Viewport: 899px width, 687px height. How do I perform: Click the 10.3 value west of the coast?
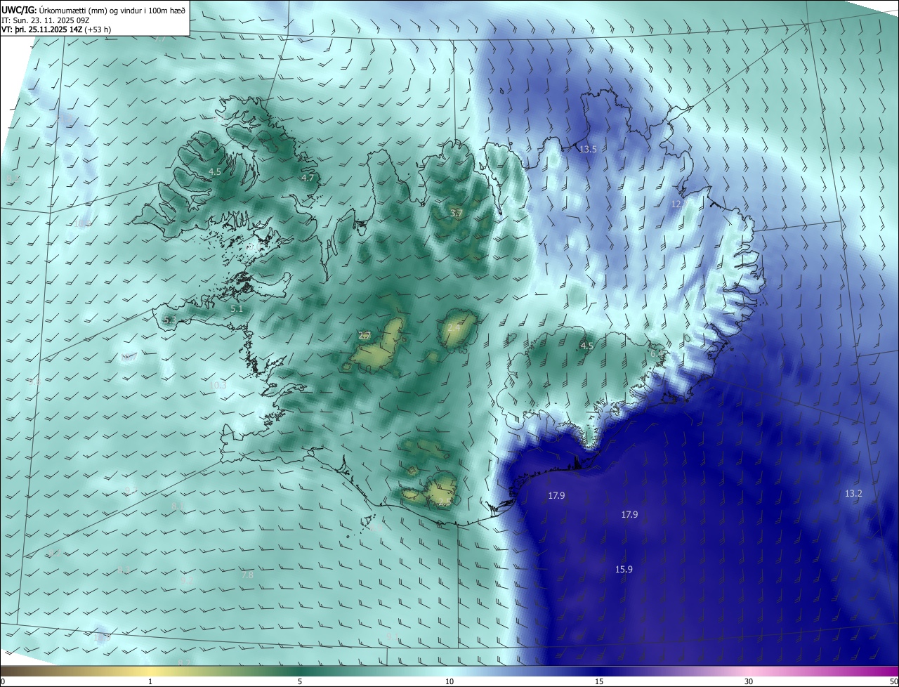pos(218,386)
